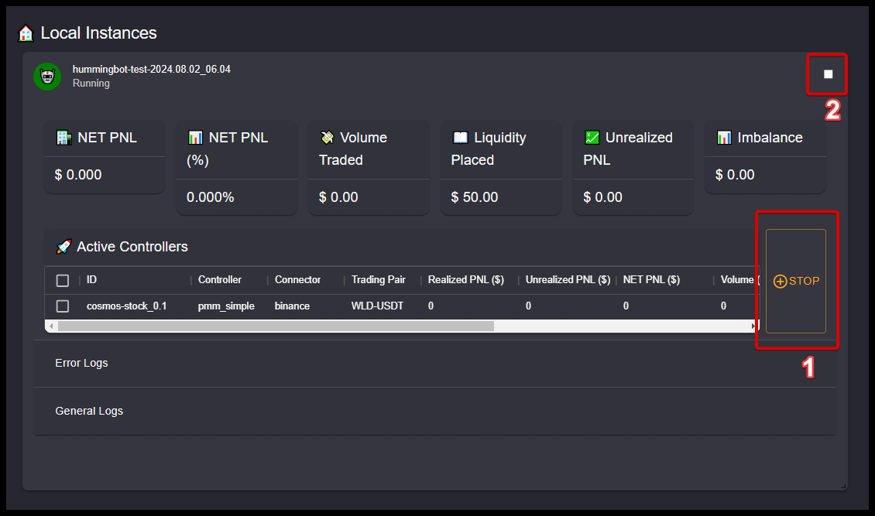Image resolution: width=875 pixels, height=516 pixels.
Task: Click the Realized PNL ($) column header
Action: 465,280
